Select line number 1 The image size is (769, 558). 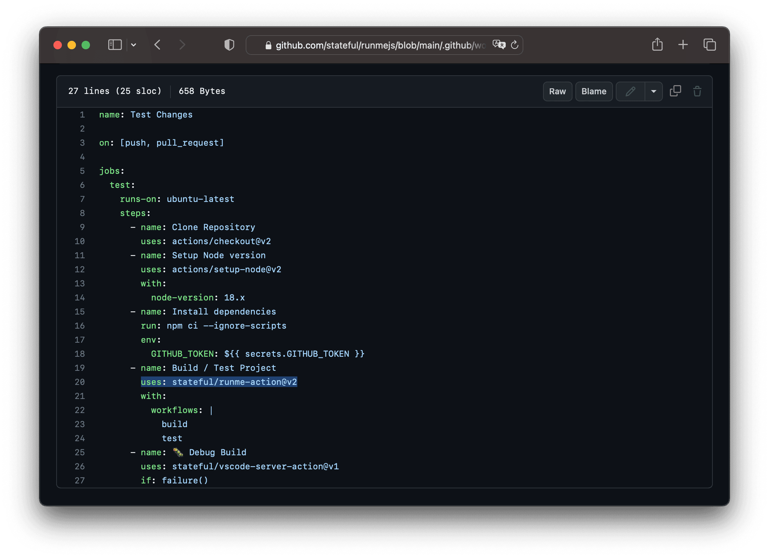coord(82,115)
